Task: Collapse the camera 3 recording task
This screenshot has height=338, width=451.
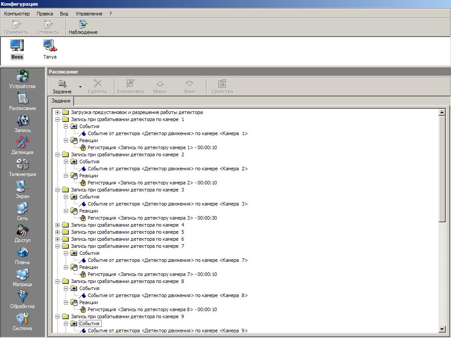Action: (x=58, y=190)
